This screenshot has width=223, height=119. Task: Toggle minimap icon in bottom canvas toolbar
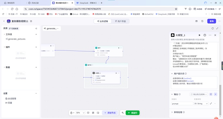pyautogui.click(x=98, y=113)
